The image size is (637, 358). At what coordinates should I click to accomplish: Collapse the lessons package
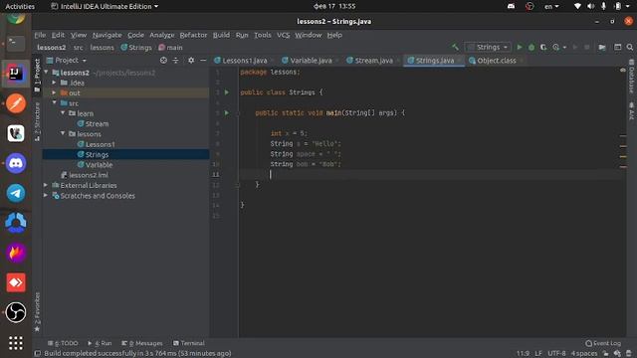(x=63, y=133)
